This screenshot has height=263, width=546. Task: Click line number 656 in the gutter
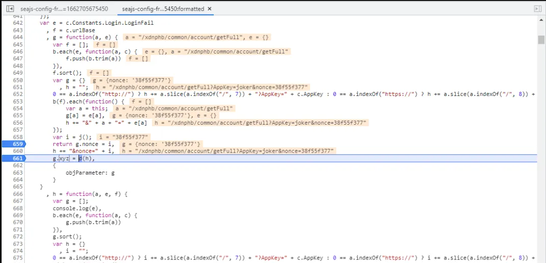18,123
